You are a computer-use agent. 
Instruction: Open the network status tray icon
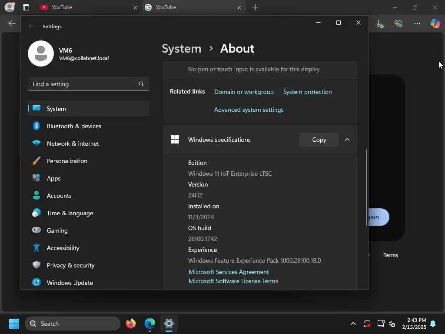tap(381, 324)
